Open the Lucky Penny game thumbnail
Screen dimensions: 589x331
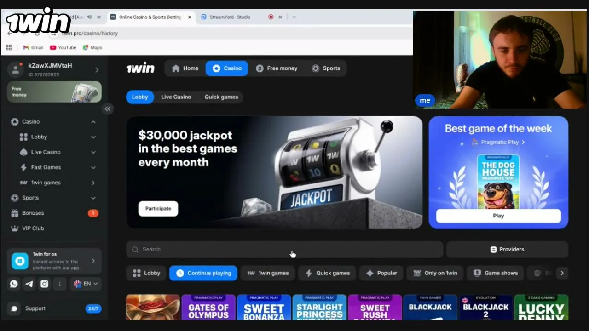point(541,308)
